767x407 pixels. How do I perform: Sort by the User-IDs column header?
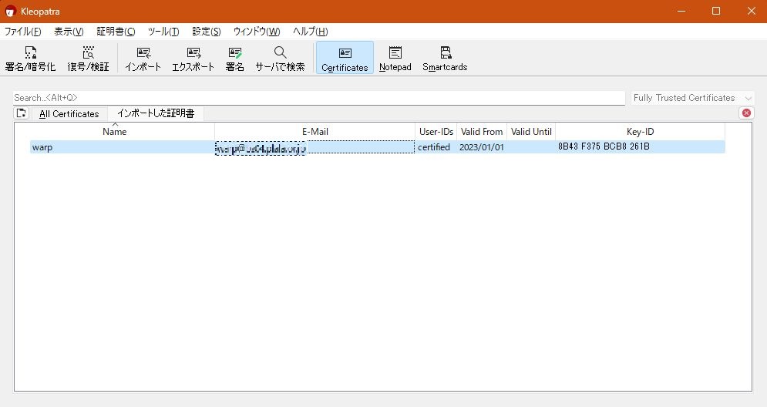coord(436,132)
